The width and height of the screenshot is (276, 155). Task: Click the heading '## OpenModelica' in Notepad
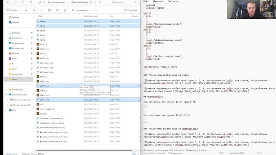(153, 96)
